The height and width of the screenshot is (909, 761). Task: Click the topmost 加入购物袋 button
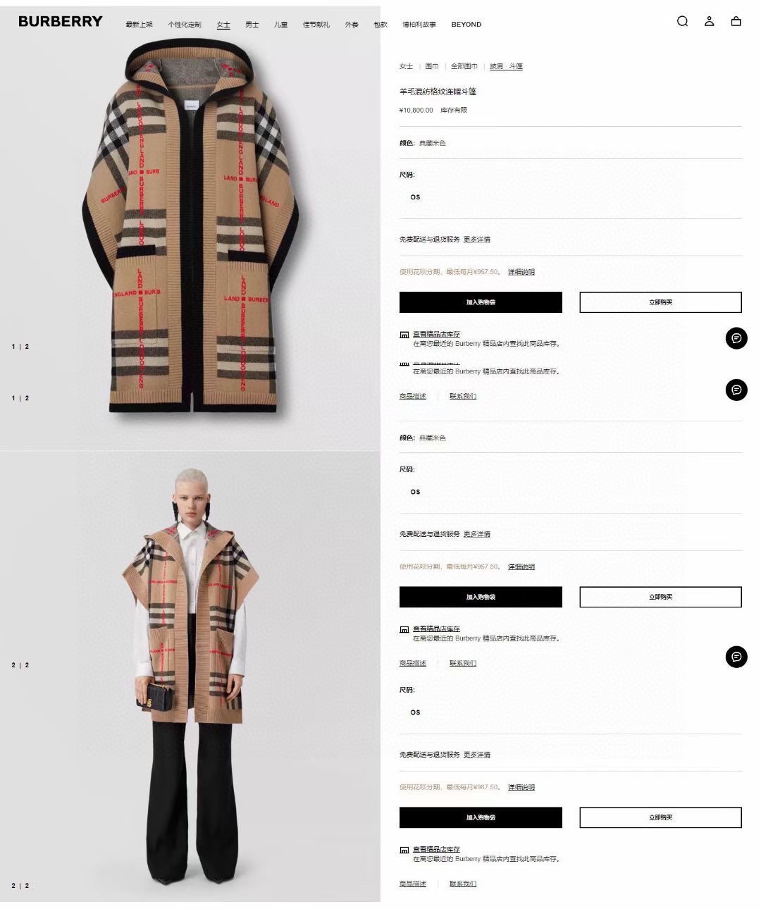coord(481,302)
